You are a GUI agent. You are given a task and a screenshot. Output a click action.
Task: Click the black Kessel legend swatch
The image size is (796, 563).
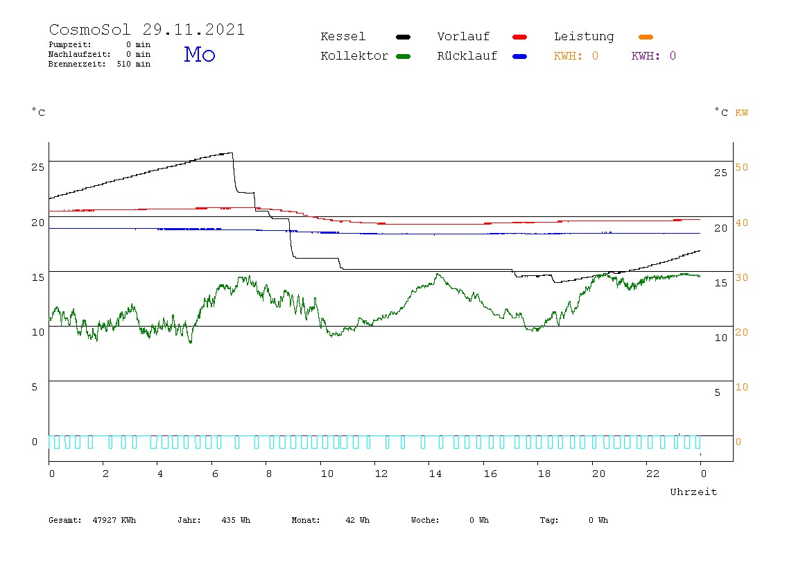[x=403, y=37]
